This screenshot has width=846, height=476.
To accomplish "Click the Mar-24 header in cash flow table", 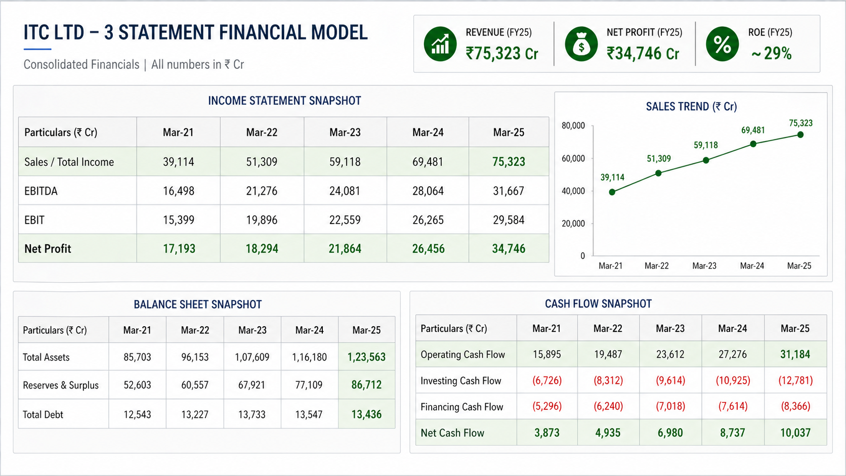I will click(733, 329).
